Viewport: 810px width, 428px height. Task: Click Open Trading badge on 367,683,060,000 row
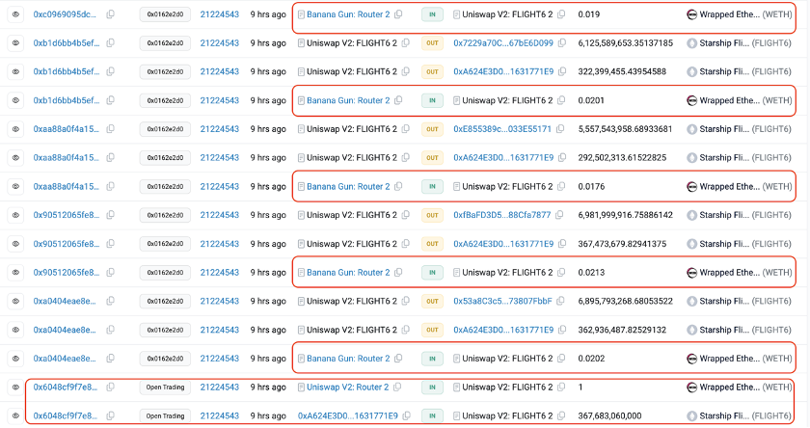coord(165,415)
